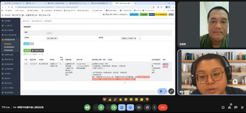The image size is (246, 113).
Task: Send the surprised face emoji reaction
Action: point(131,99)
